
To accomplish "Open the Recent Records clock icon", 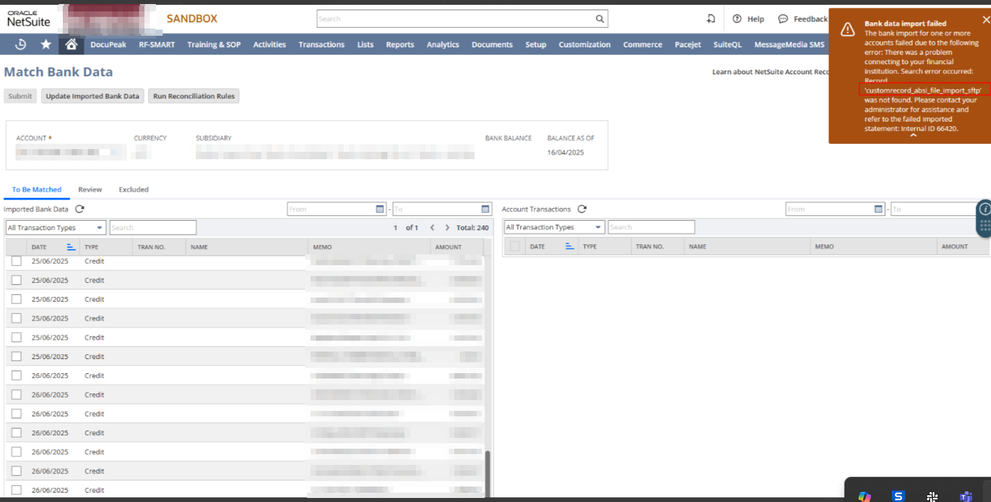I will pyautogui.click(x=21, y=45).
